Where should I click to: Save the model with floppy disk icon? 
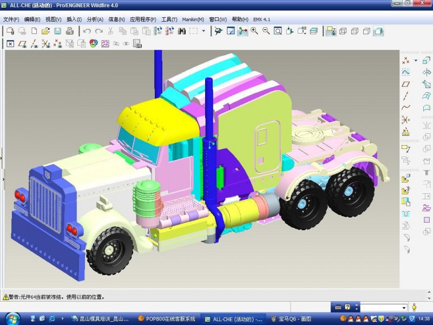pos(57,31)
